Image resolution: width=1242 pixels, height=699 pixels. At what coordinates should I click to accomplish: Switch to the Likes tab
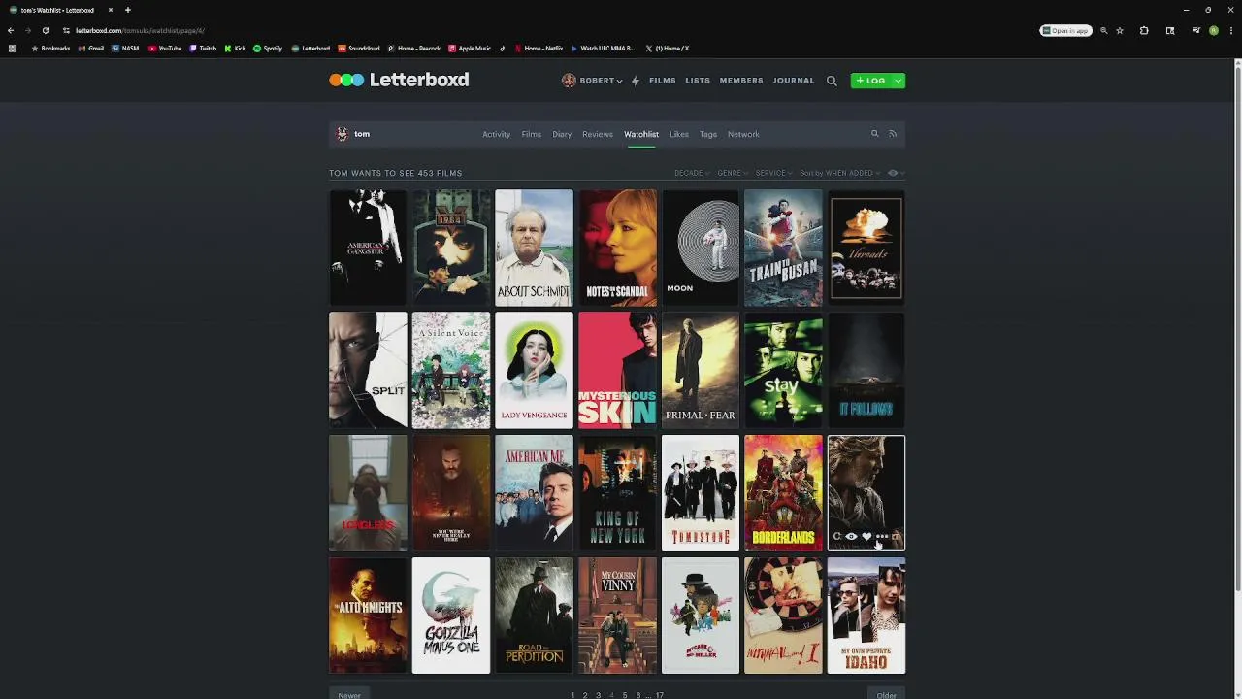679,134
